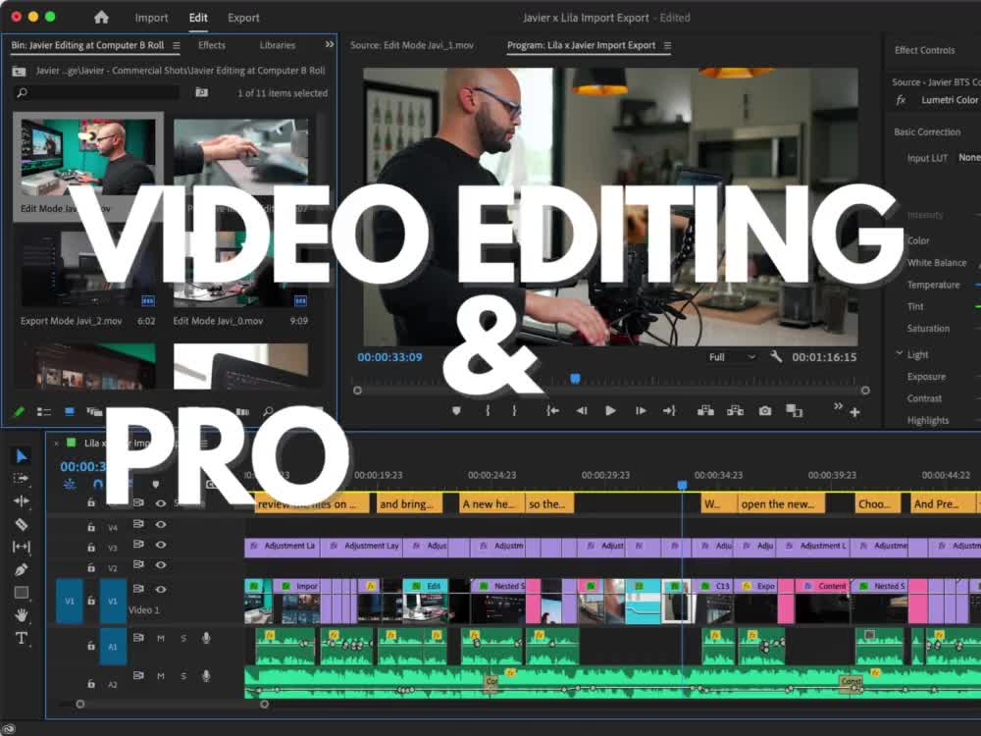Click the find-in-bin filter icon
This screenshot has width=981, height=736.
[201, 92]
